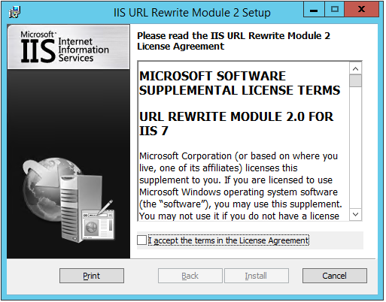Image resolution: width=386 pixels, height=302 pixels.
Task: Click the license scrollbar thumb
Action: tap(355, 80)
